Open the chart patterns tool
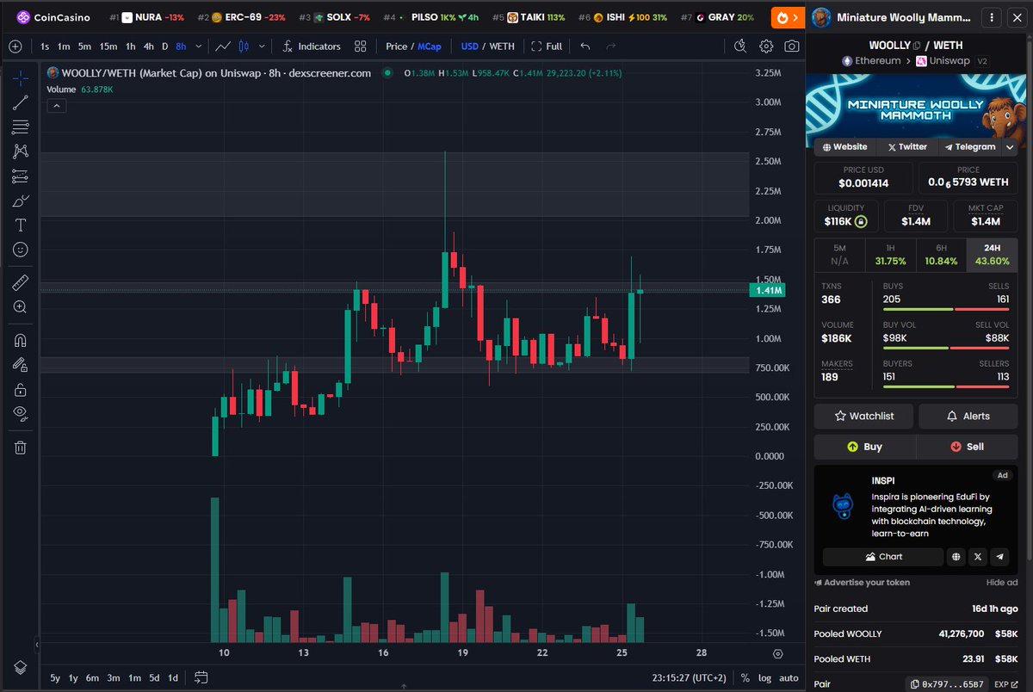 (21, 151)
